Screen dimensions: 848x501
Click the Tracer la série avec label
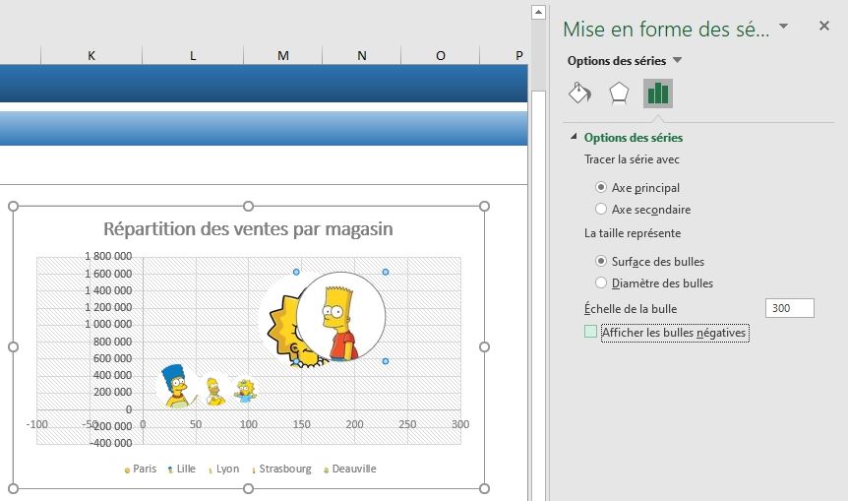[632, 159]
